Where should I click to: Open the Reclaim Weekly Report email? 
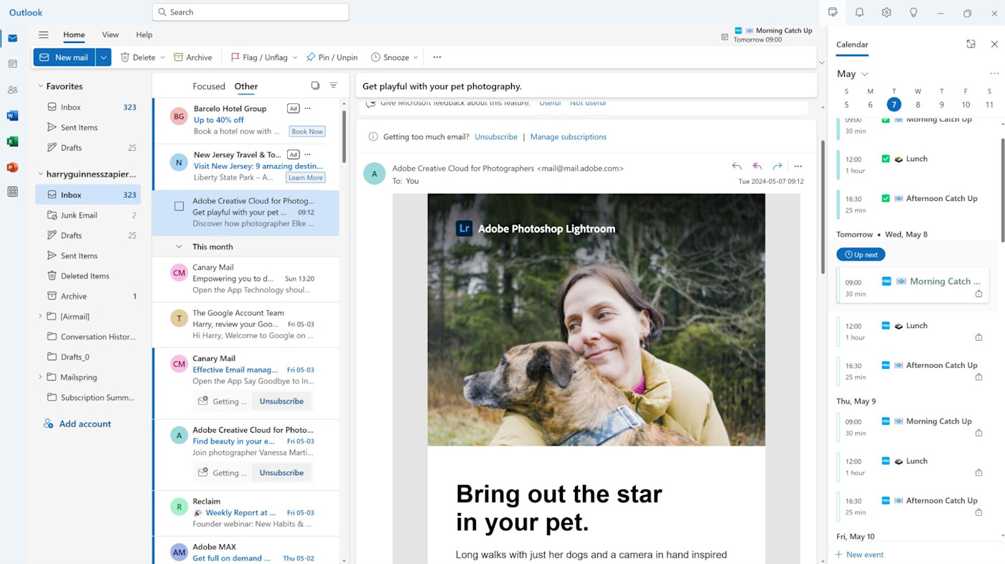tap(246, 513)
